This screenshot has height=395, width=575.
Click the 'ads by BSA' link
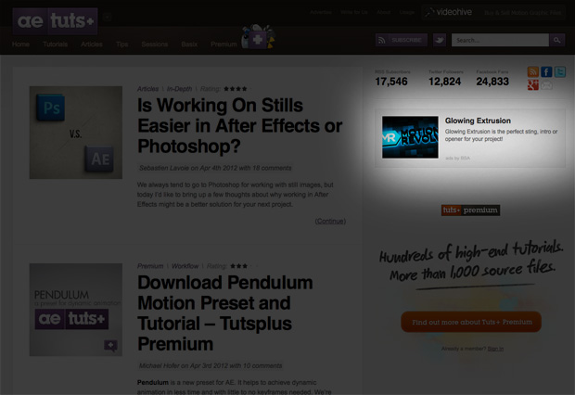pos(457,158)
